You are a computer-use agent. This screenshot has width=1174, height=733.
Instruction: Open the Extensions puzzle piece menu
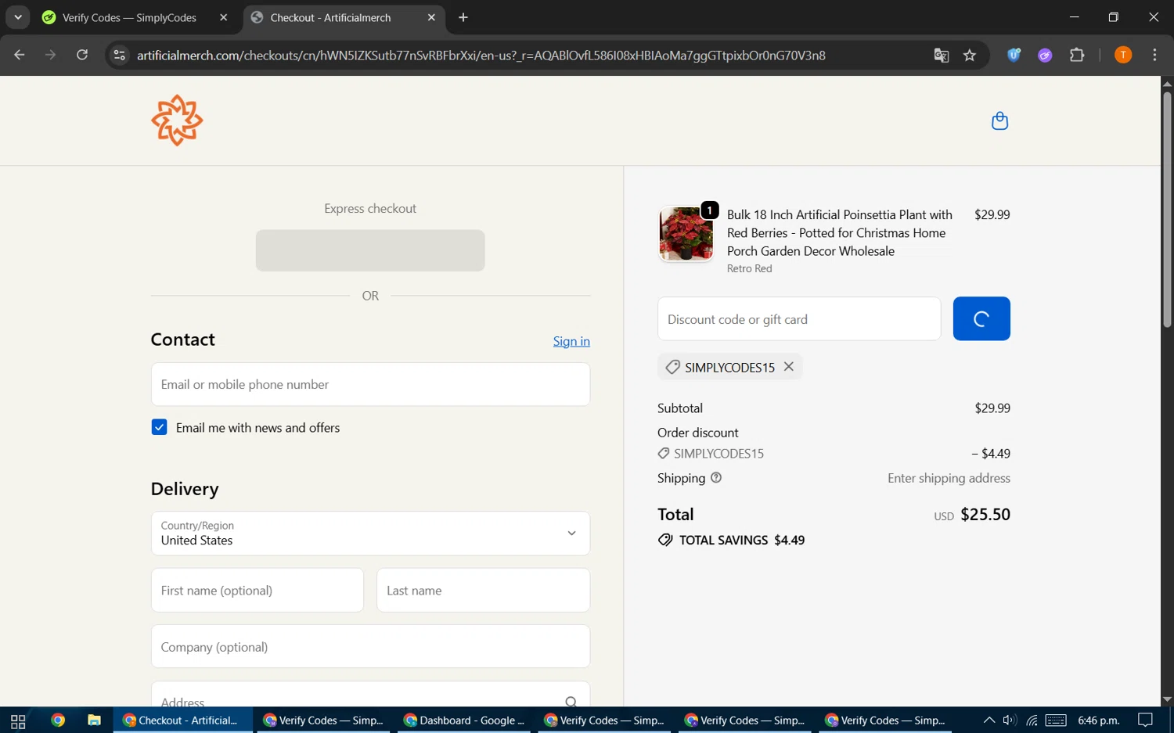pos(1077,55)
